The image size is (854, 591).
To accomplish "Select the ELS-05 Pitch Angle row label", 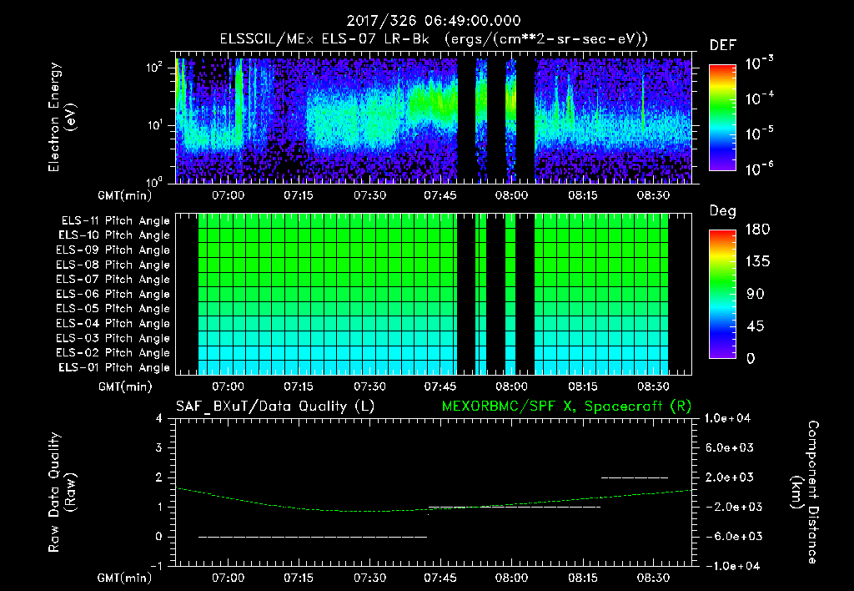I will 113,309.
